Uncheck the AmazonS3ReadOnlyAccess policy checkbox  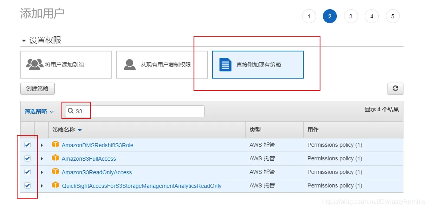28,172
